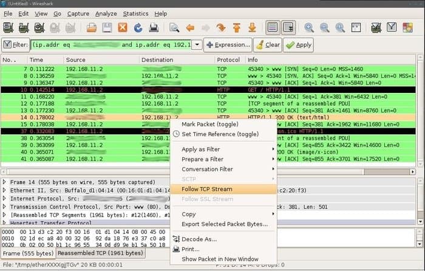The image size is (425, 271).
Task: Open the filter history dropdown arrow
Action: point(197,45)
